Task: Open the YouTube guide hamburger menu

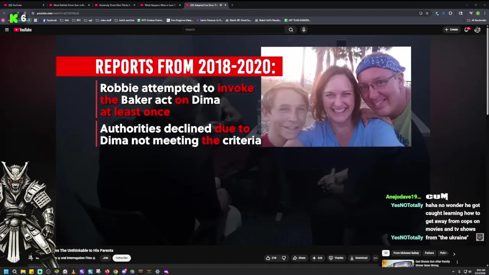Action: (x=6, y=29)
